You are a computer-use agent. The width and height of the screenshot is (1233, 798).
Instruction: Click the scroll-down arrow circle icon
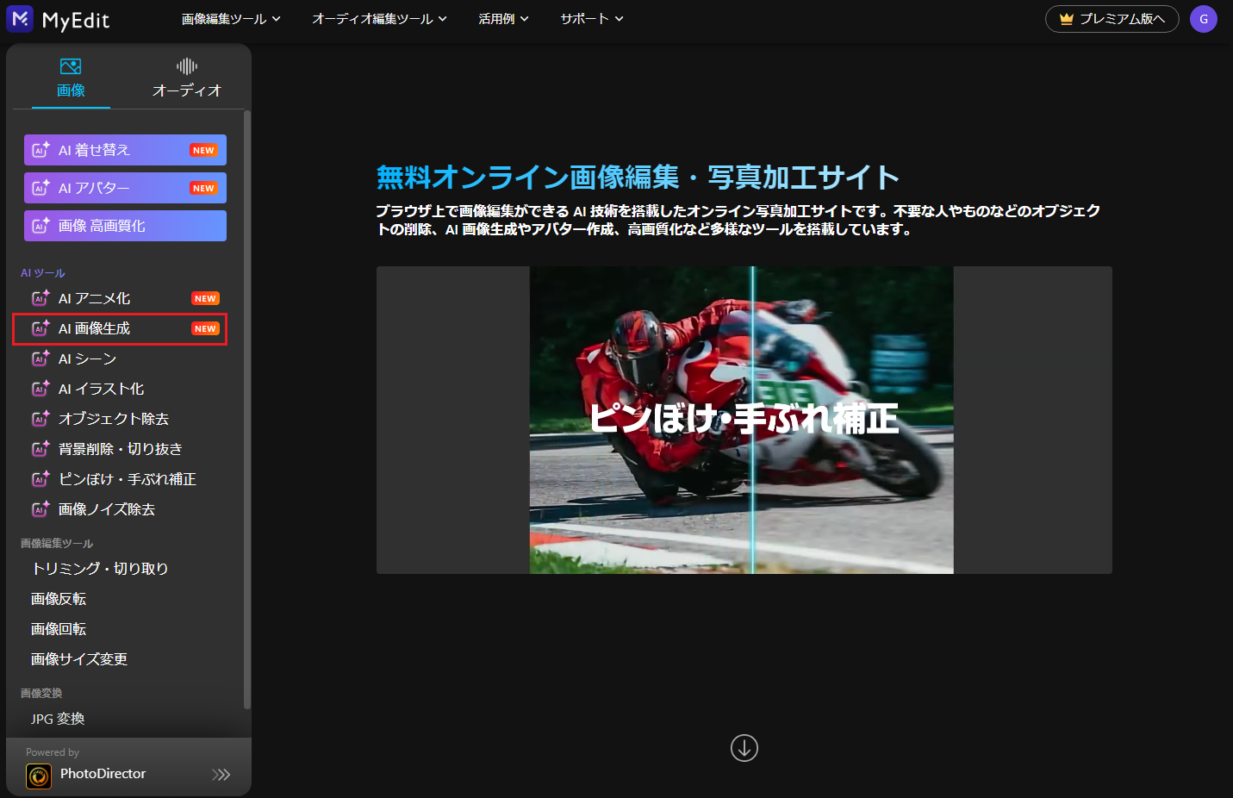pyautogui.click(x=744, y=748)
